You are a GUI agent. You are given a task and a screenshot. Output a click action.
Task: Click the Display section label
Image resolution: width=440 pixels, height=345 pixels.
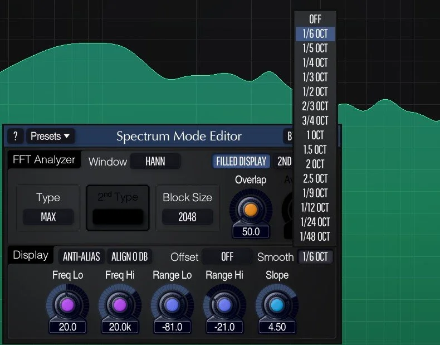click(31, 255)
